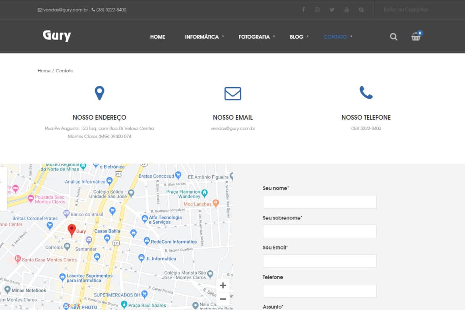Open the shopping basket cart

point(416,37)
